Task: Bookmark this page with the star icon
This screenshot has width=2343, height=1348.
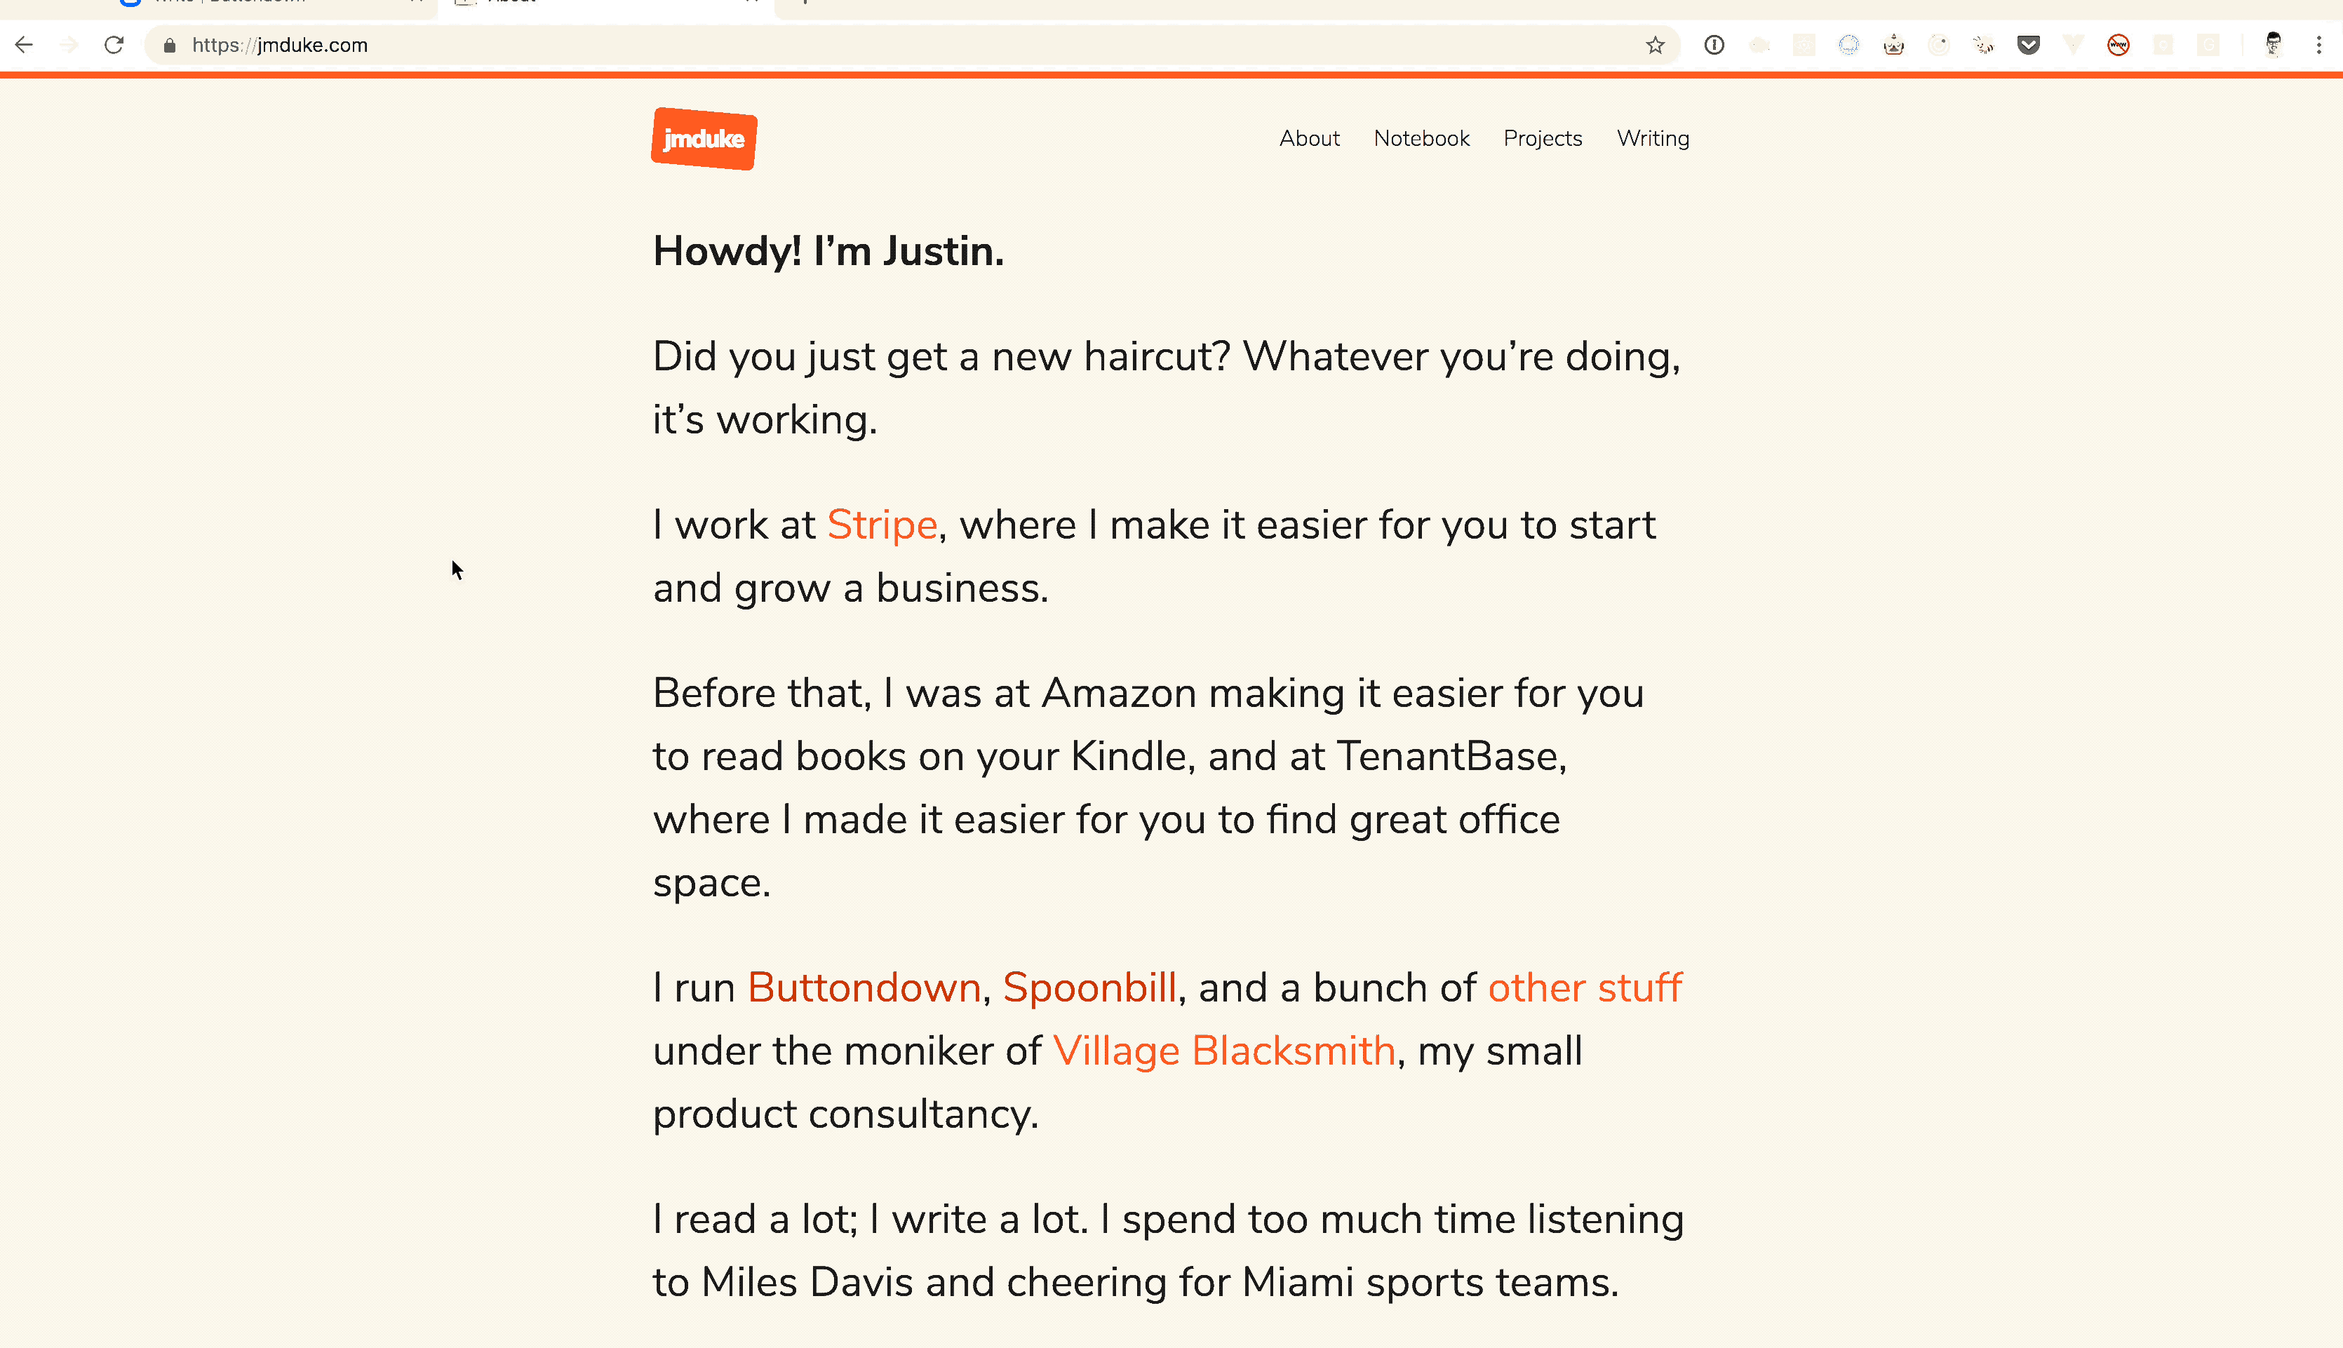Action: (1656, 46)
